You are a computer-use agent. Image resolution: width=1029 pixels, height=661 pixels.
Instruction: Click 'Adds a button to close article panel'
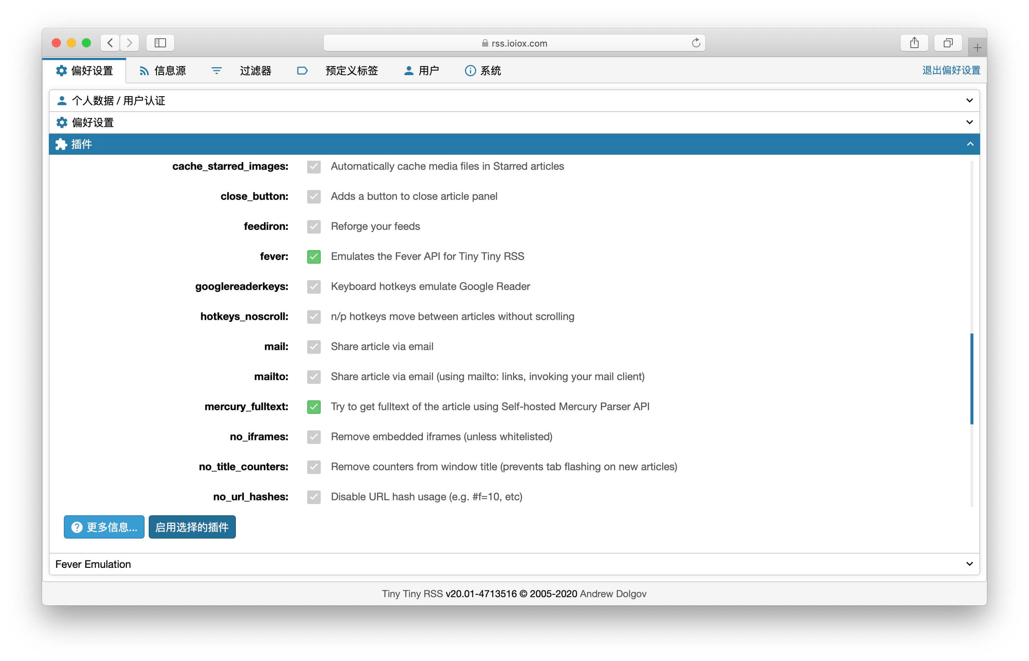414,196
